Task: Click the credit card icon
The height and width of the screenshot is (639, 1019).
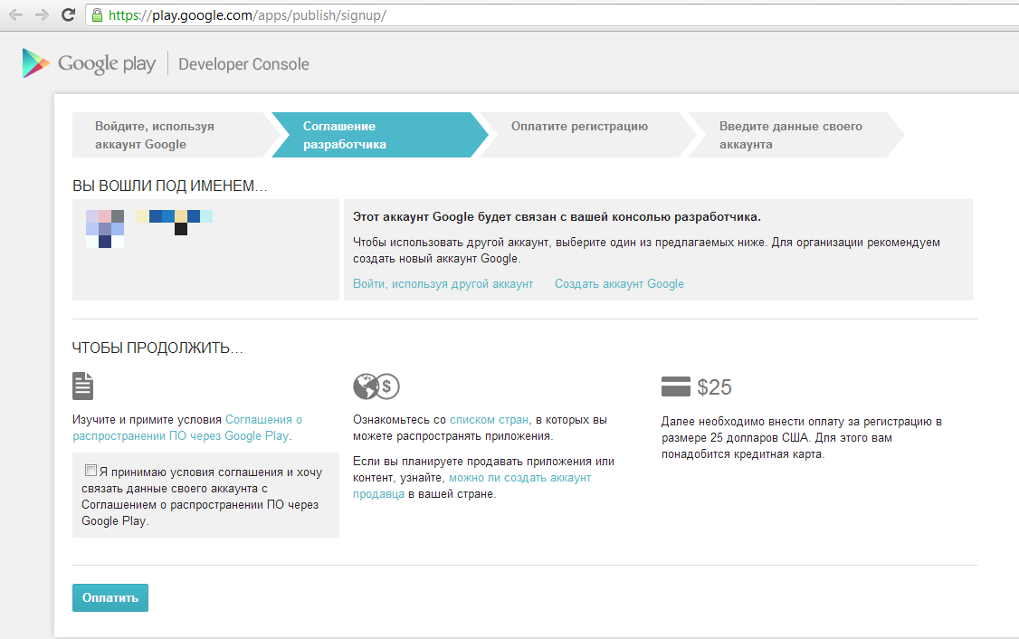Action: pos(676,386)
